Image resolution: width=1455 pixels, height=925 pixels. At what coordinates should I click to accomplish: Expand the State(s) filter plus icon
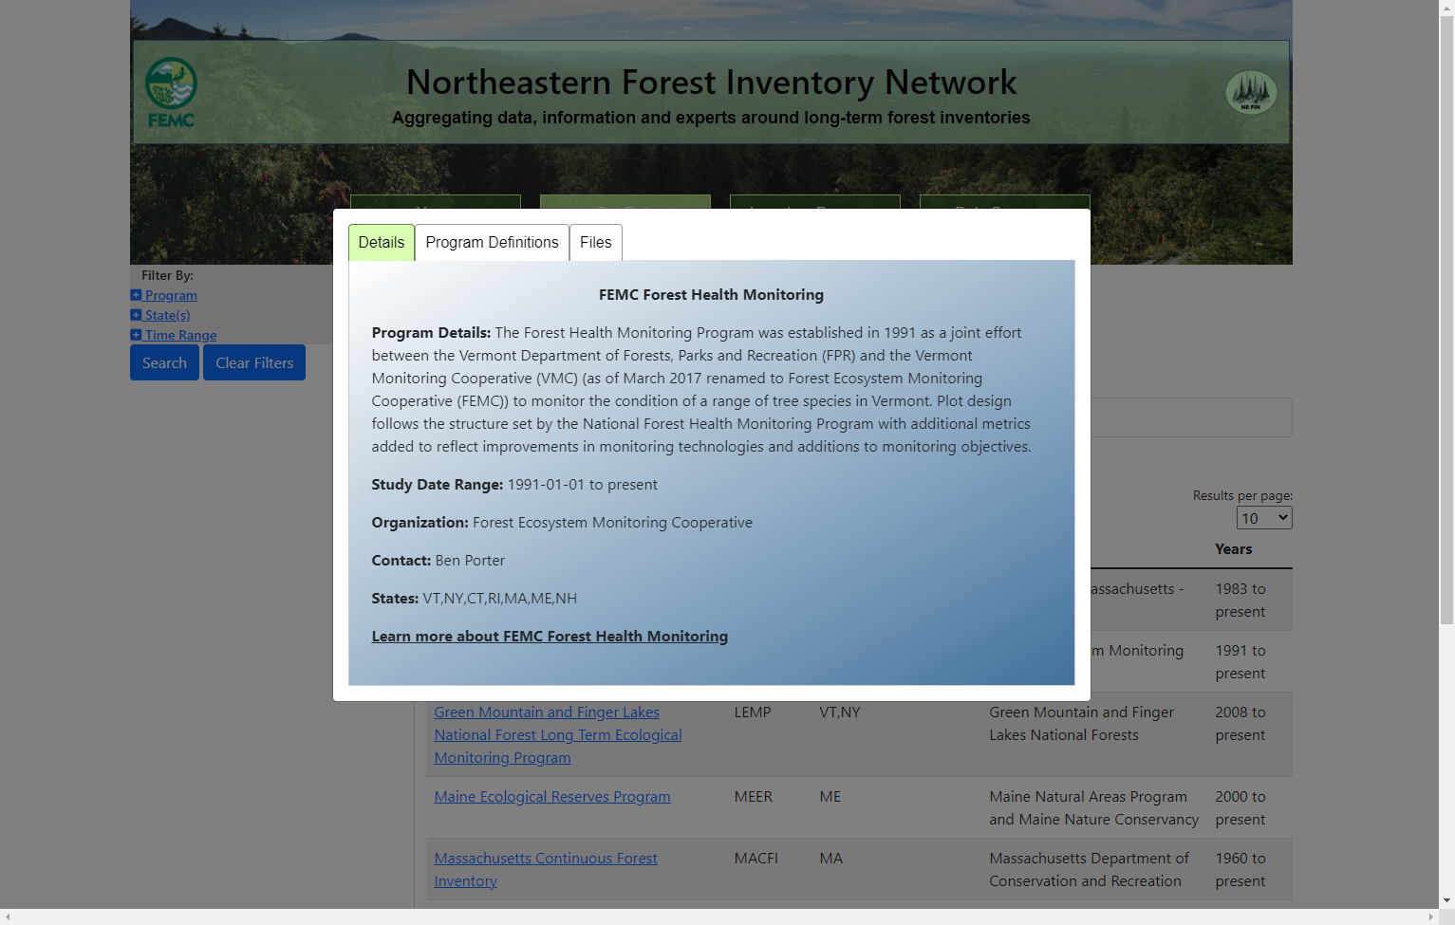tap(136, 315)
